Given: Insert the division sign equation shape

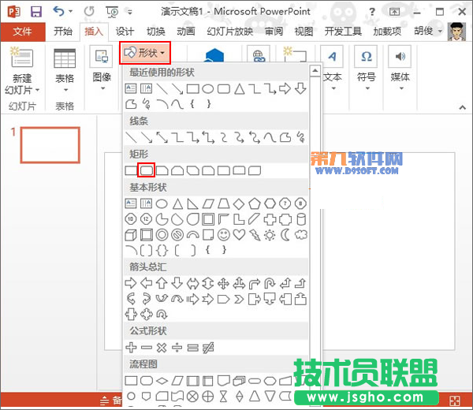Looking at the screenshot, I should tap(177, 347).
